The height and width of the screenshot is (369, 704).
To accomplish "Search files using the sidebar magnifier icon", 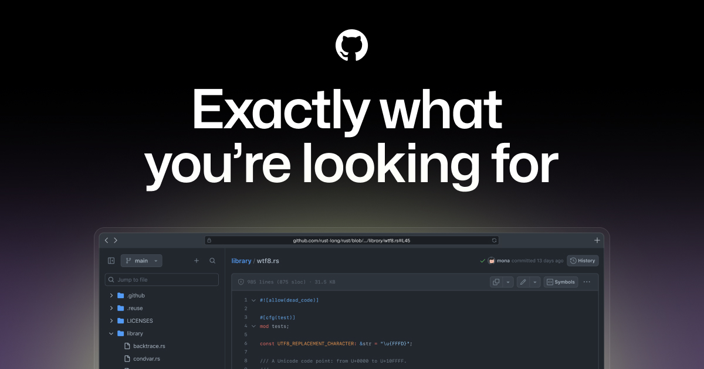I will 212,261.
